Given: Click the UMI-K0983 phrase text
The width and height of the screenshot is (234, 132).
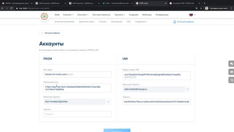Looking at the screenshot, I should pos(136,89).
